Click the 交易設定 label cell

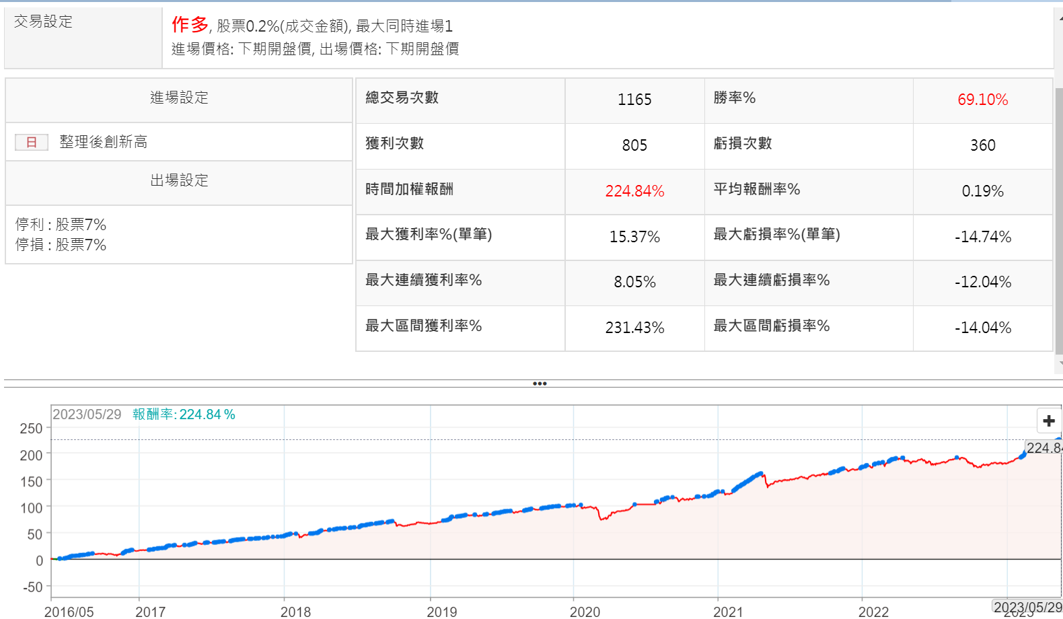[43, 22]
